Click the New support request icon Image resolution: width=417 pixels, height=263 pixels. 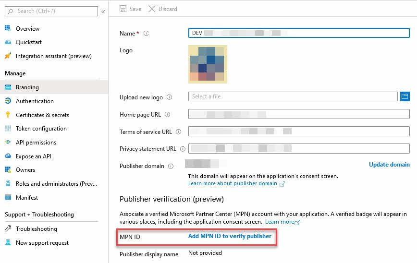[8, 242]
